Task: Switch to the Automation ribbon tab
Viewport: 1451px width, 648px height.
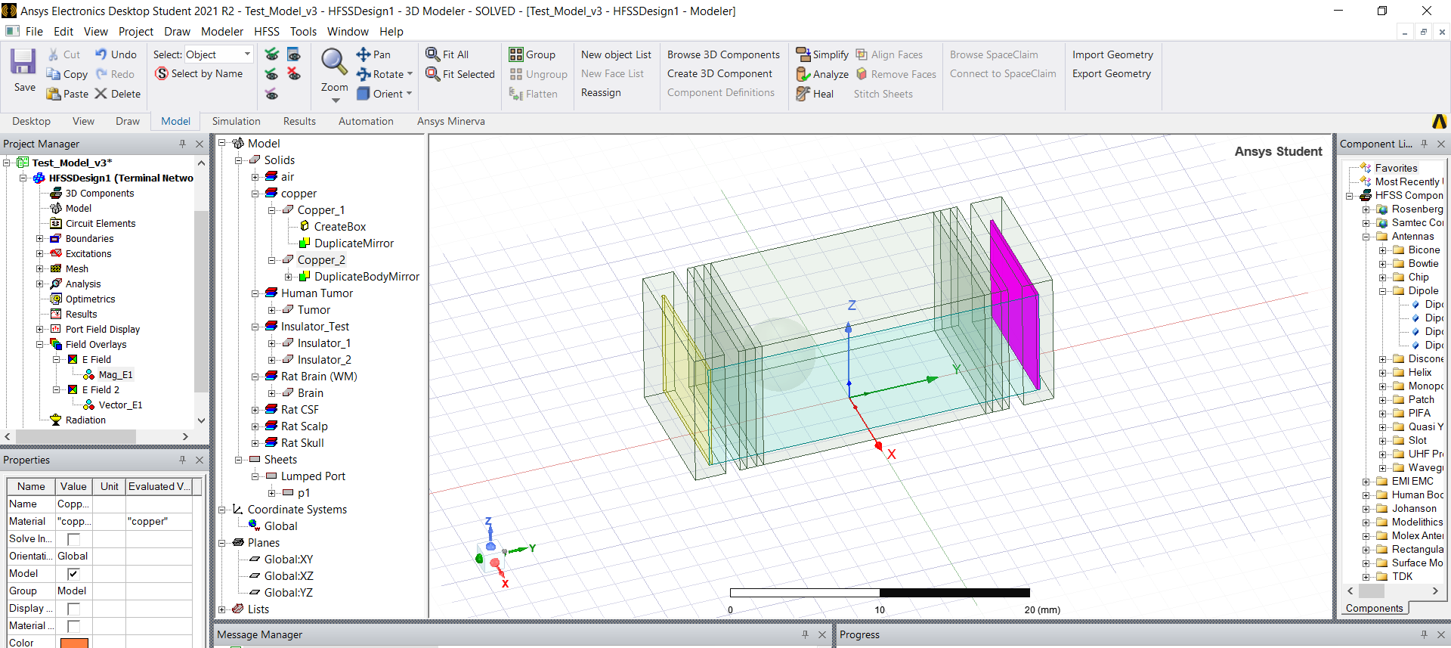Action: pyautogui.click(x=366, y=121)
